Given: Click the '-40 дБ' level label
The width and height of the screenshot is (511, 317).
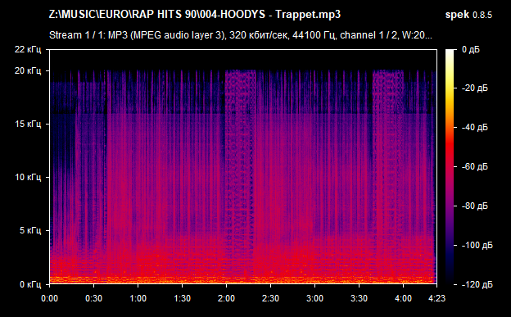Looking at the screenshot, I should click(475, 127).
